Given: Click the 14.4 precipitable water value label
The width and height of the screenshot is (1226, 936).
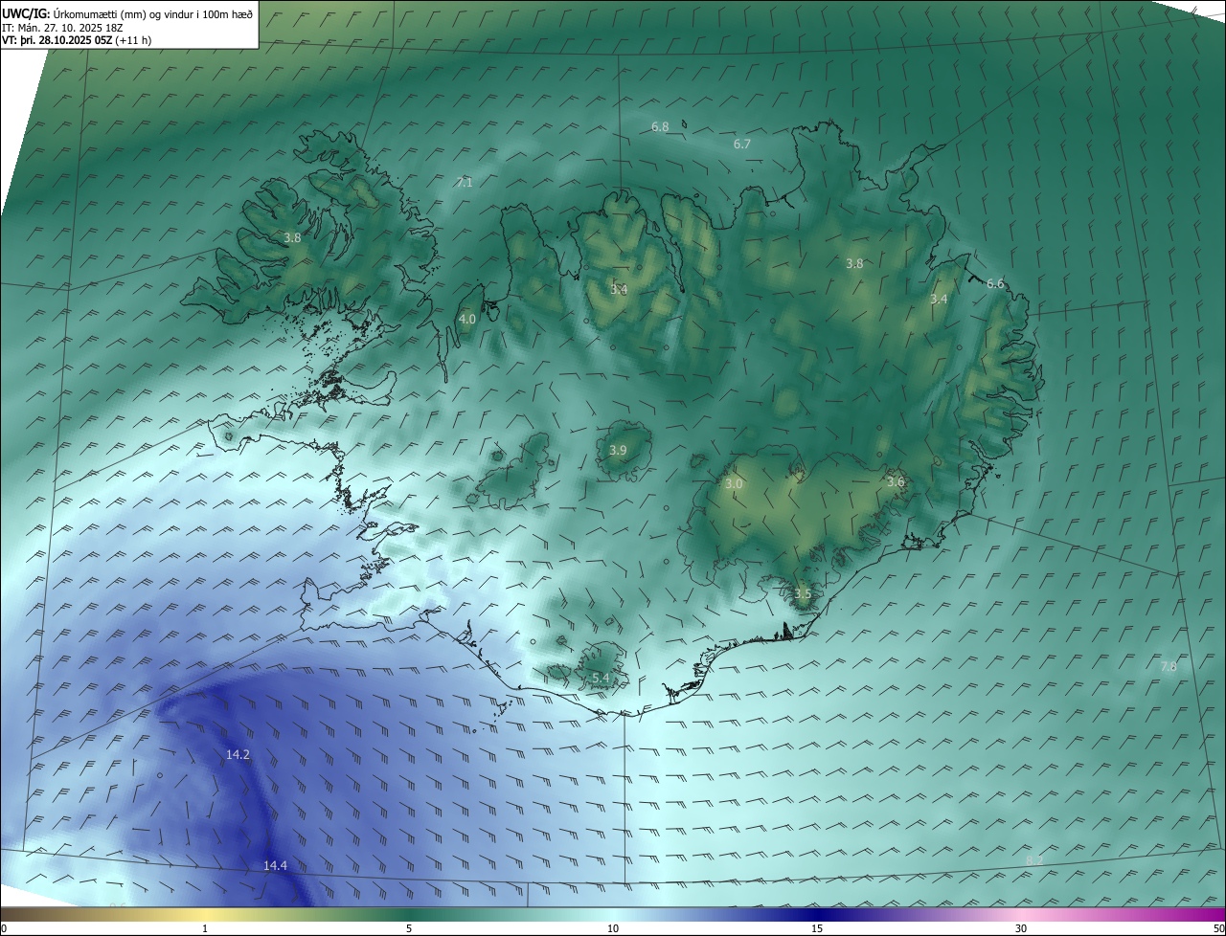Looking at the screenshot, I should [x=275, y=866].
